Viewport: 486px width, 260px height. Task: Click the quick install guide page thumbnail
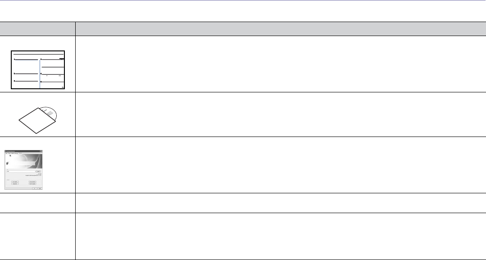click(x=38, y=70)
